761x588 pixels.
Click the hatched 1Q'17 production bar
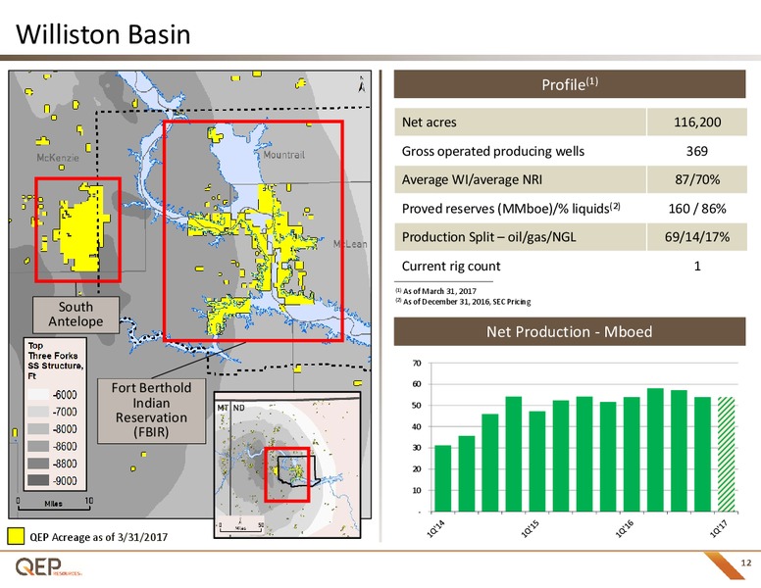[x=726, y=455]
